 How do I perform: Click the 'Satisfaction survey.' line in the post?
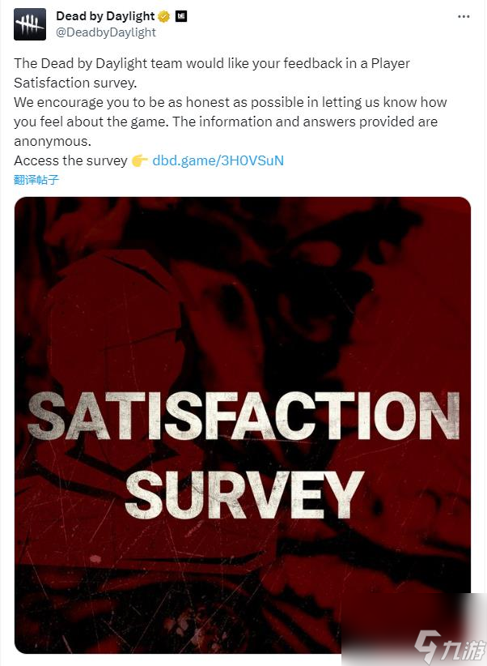(75, 83)
